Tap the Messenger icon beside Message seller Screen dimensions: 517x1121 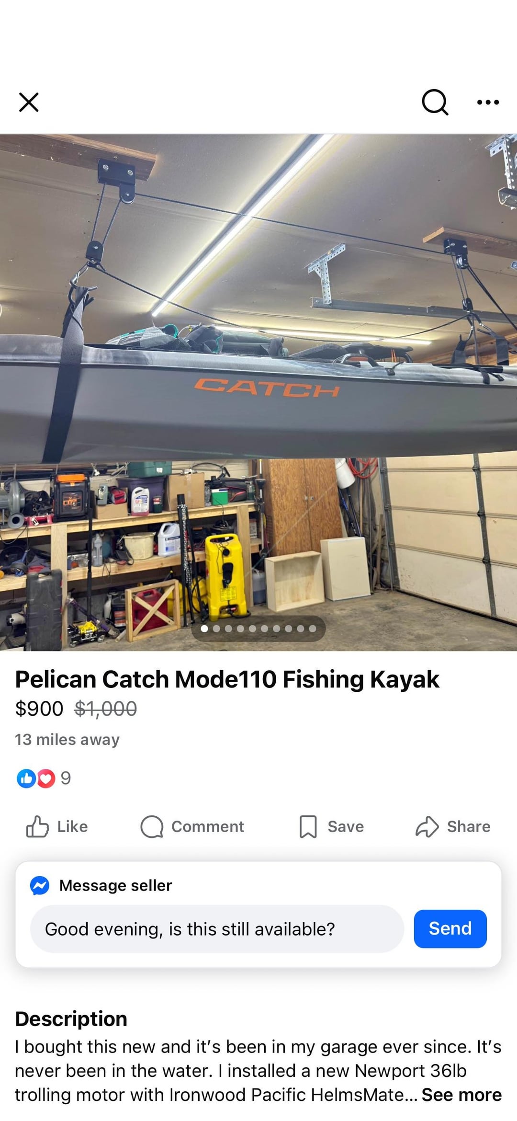[40, 885]
